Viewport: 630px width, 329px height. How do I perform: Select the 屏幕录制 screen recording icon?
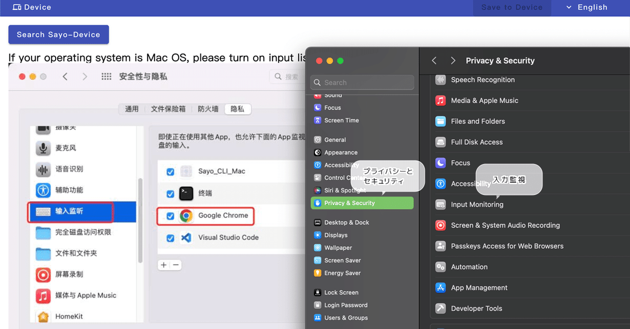click(x=43, y=274)
